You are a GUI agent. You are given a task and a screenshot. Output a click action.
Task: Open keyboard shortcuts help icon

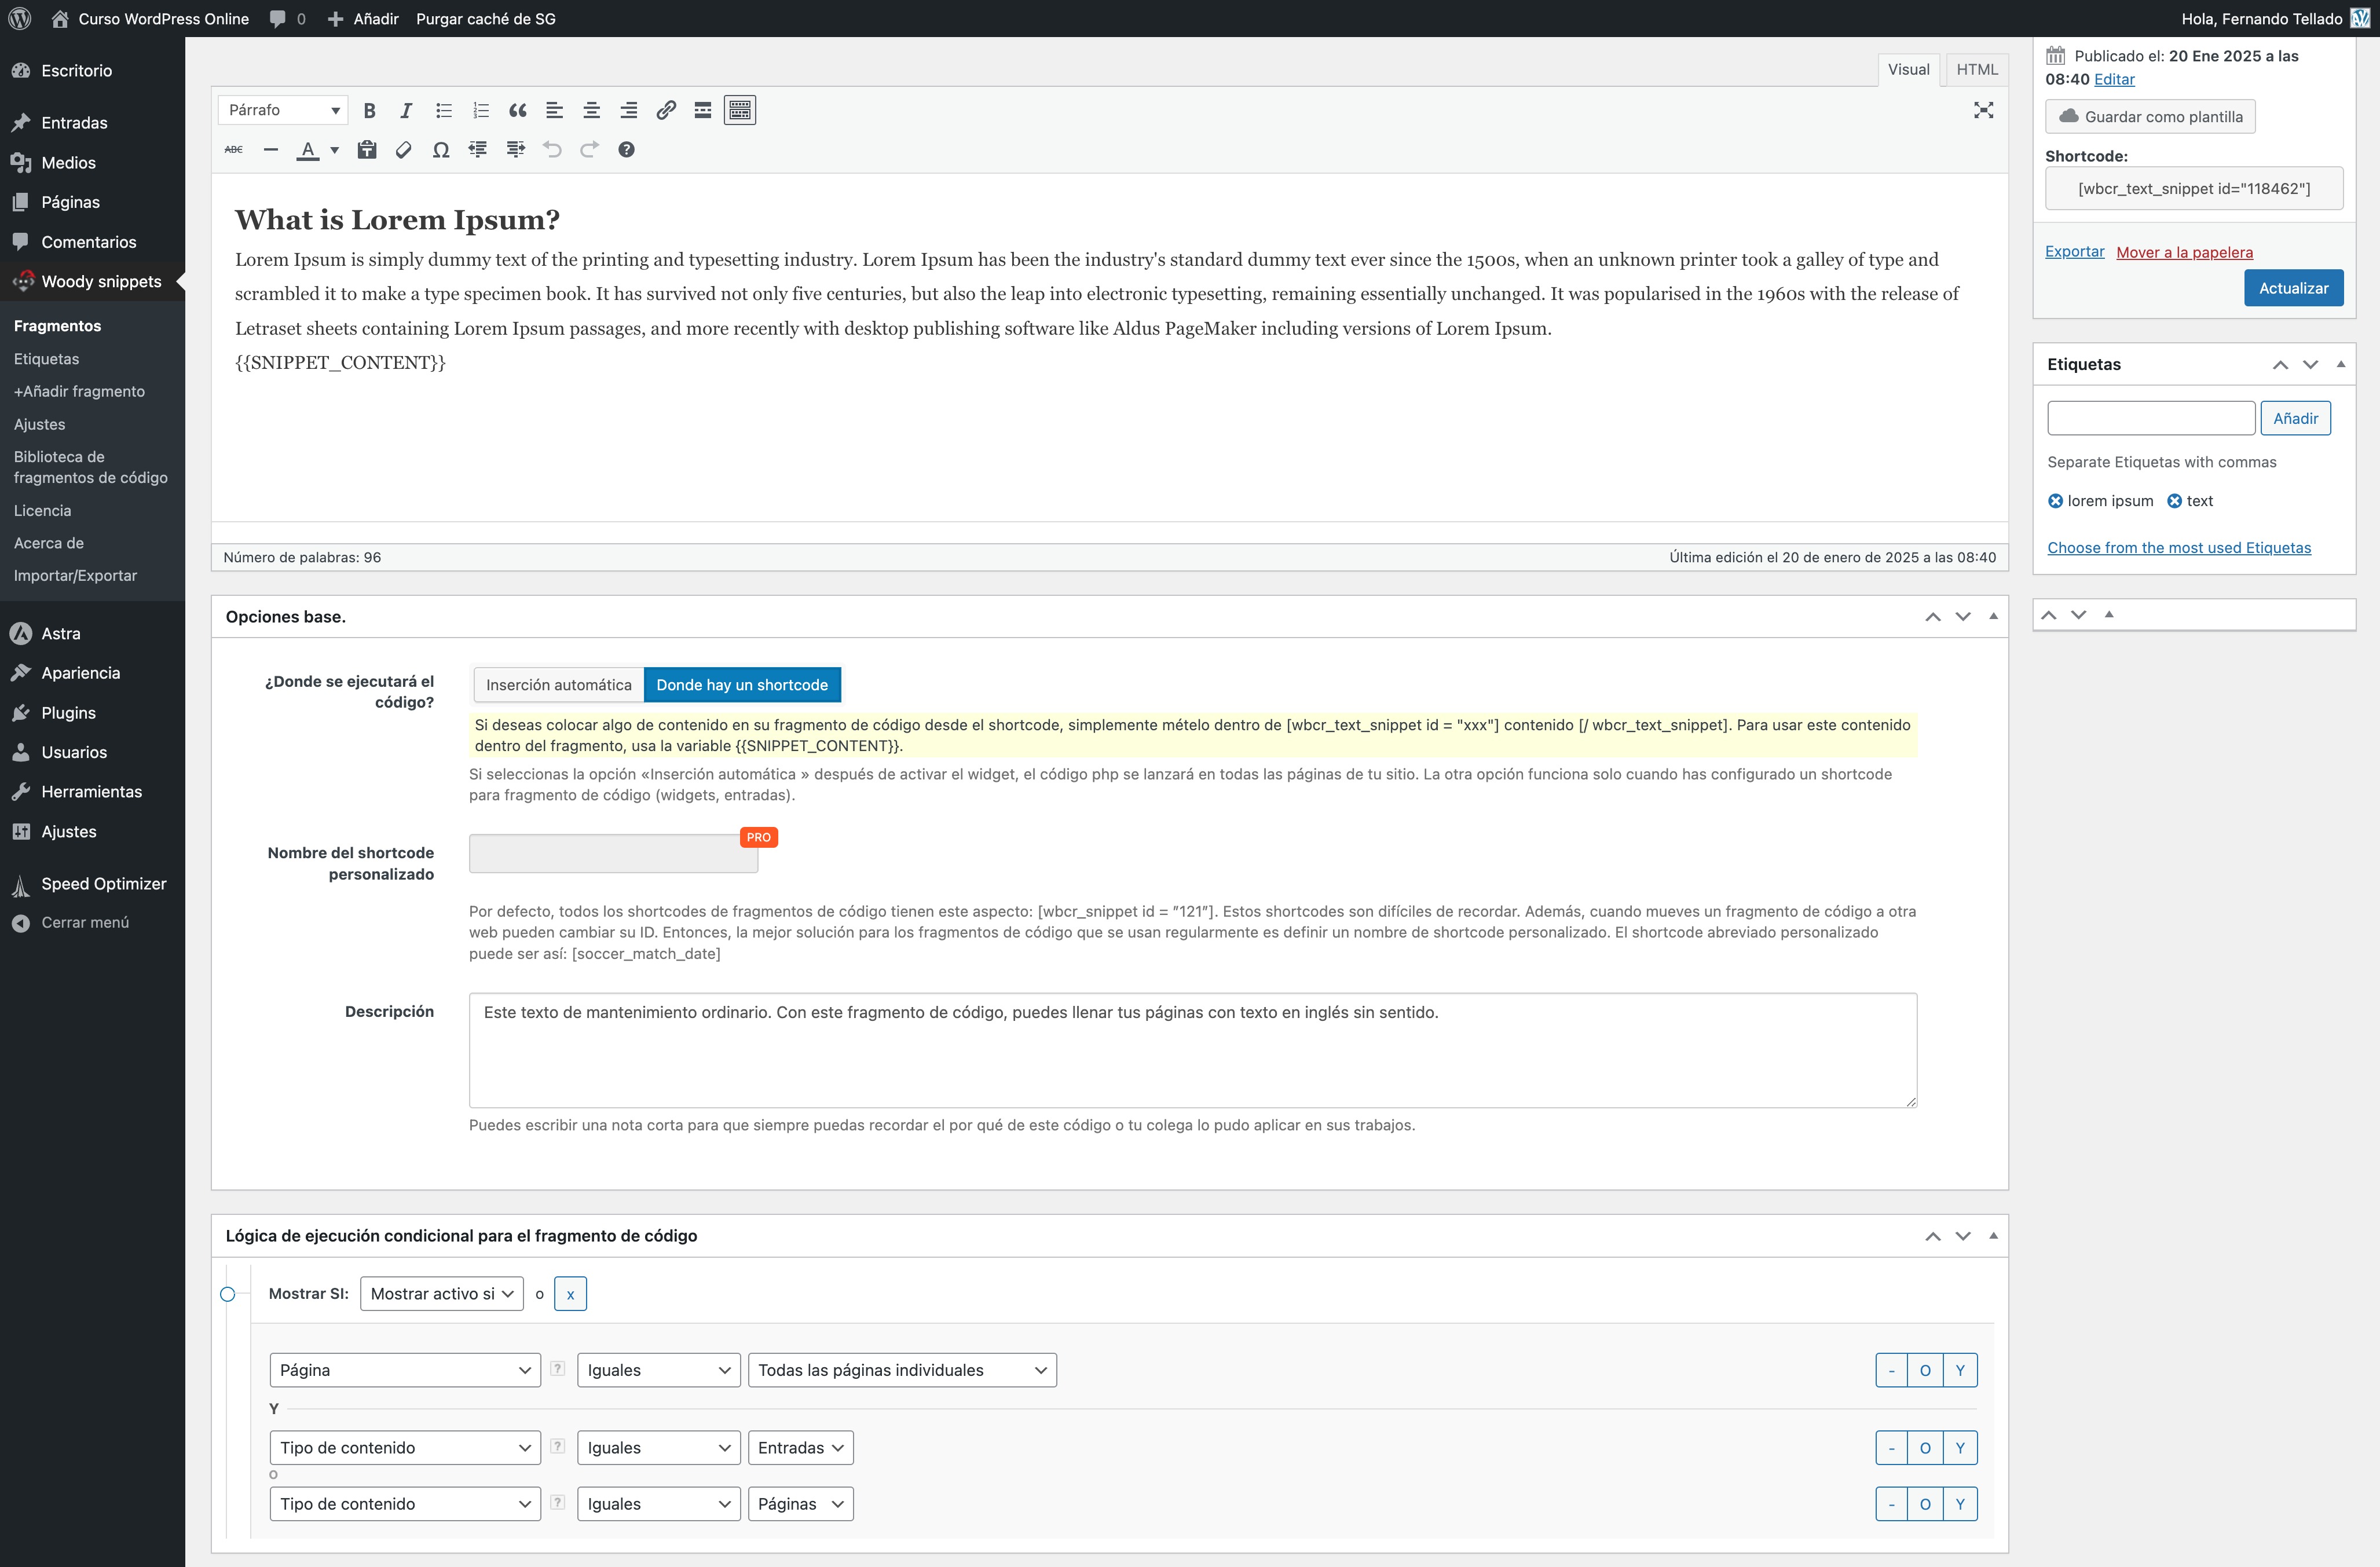click(626, 150)
